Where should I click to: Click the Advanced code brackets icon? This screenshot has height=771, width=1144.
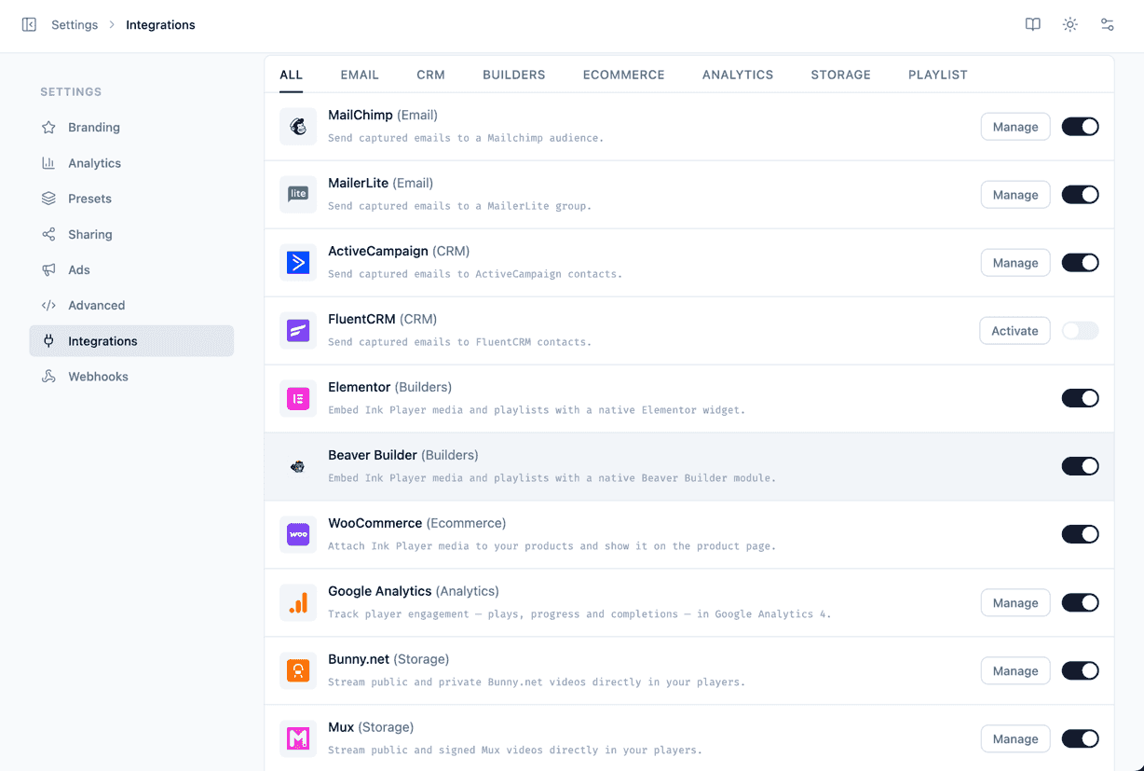coord(48,305)
